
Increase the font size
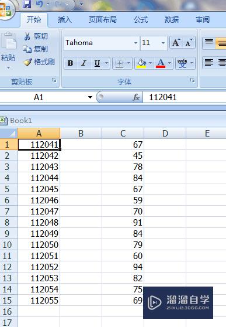point(176,43)
